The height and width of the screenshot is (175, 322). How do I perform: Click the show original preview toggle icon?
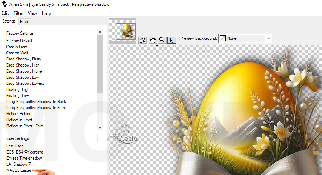pos(143,40)
